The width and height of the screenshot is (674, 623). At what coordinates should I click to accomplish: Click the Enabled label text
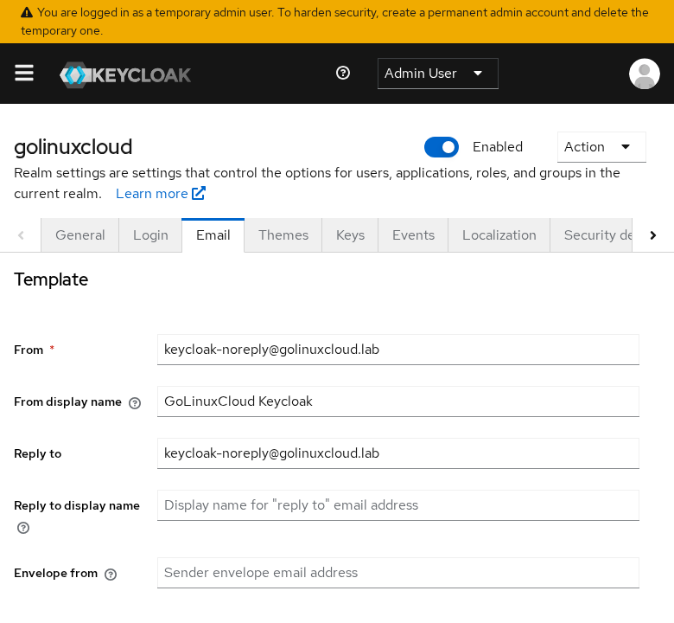498,147
